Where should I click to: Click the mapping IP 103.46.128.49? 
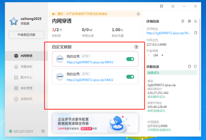pos(157,107)
